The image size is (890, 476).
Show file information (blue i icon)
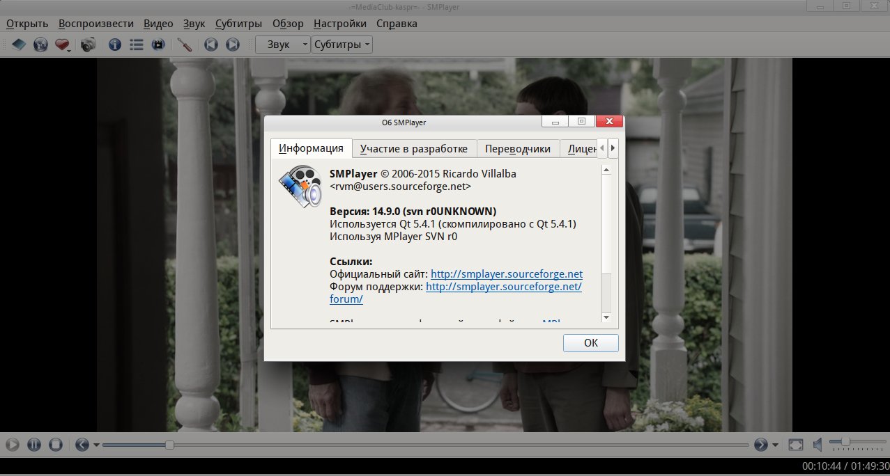(x=115, y=45)
